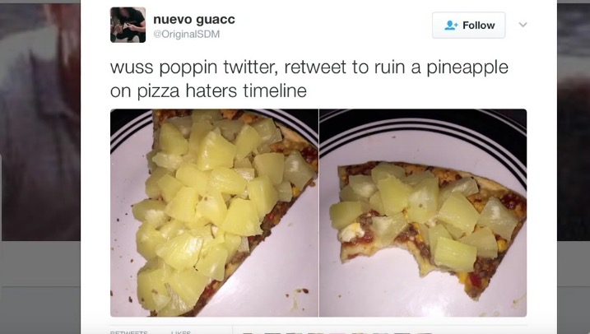590x334 pixels.
Task: Expand the tweet options chevron menu
Action: point(523,25)
